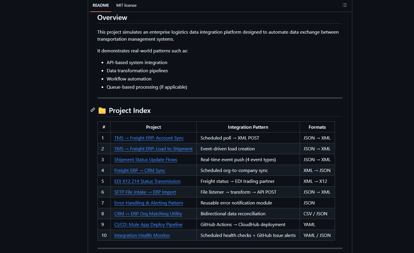Open Error Handling & Alerting Pattern link

click(x=149, y=203)
